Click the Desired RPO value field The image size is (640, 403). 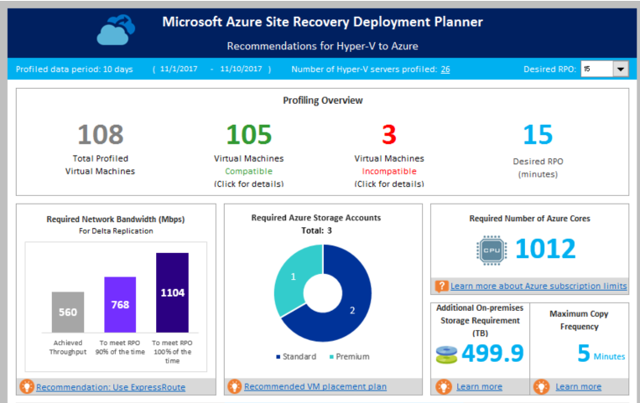click(596, 69)
